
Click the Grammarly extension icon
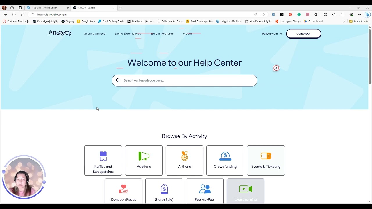tap(299, 15)
